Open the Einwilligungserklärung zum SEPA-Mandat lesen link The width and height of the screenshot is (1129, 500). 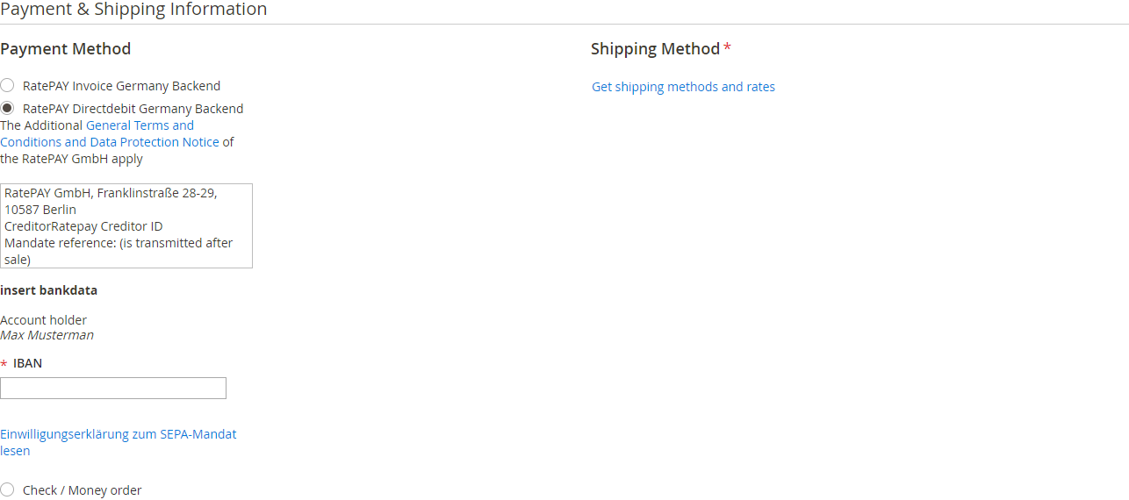tap(118, 434)
